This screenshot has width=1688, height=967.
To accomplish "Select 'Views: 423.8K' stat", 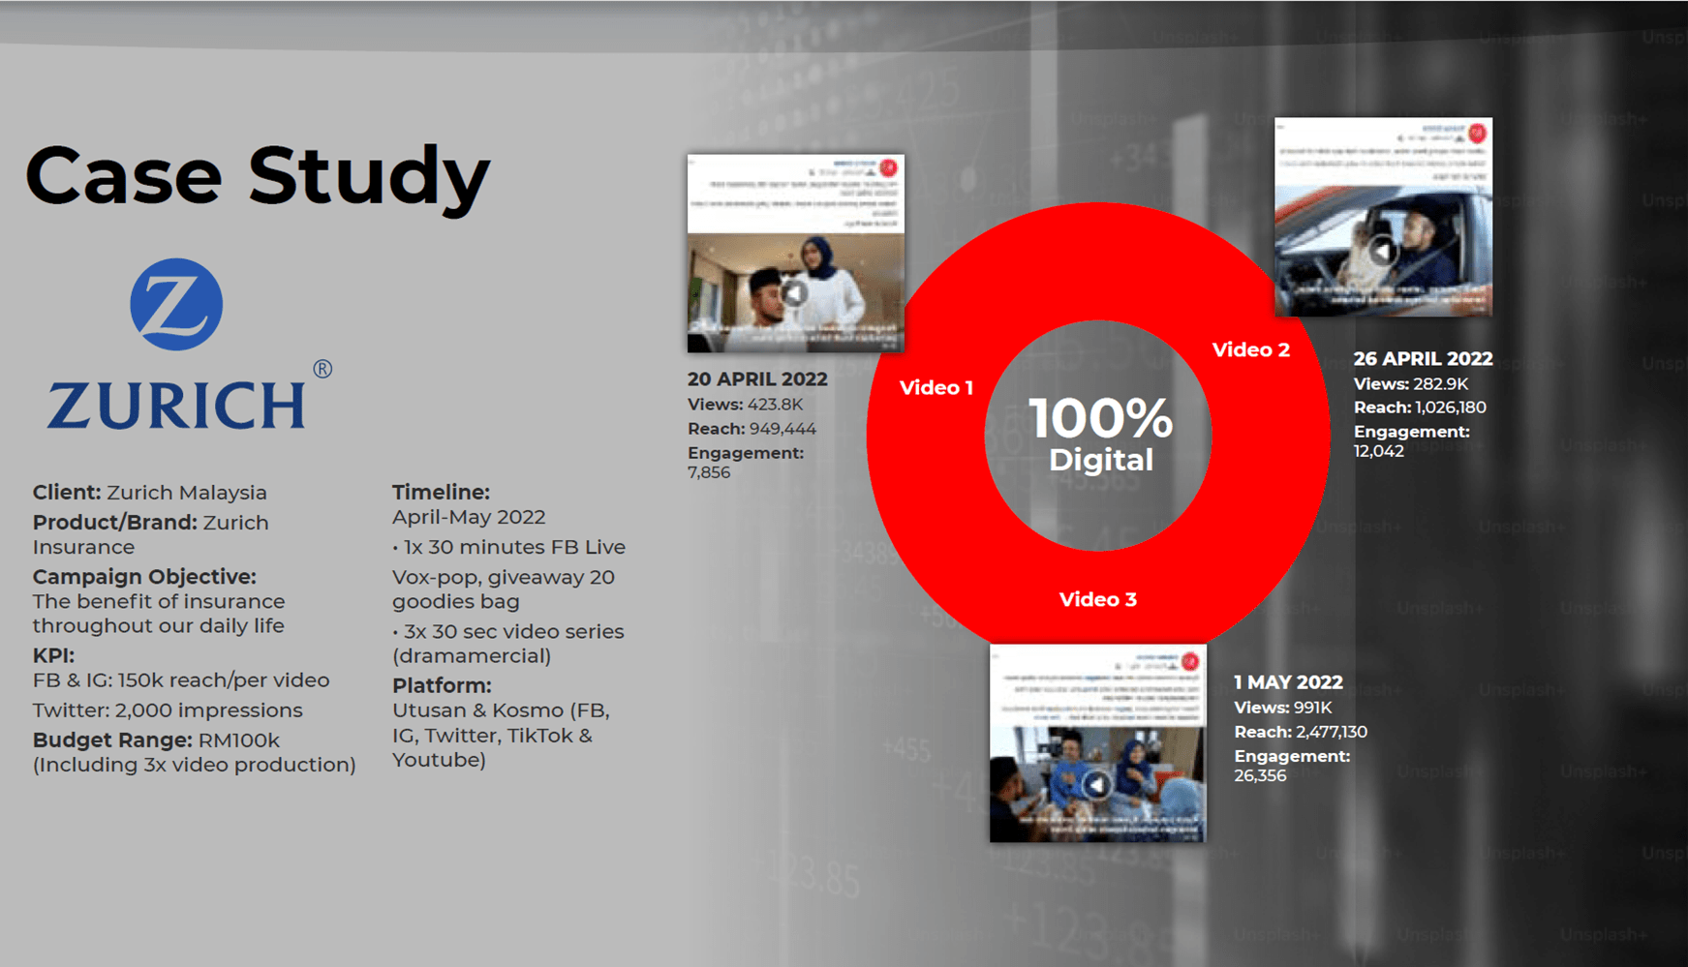I will pos(745,405).
